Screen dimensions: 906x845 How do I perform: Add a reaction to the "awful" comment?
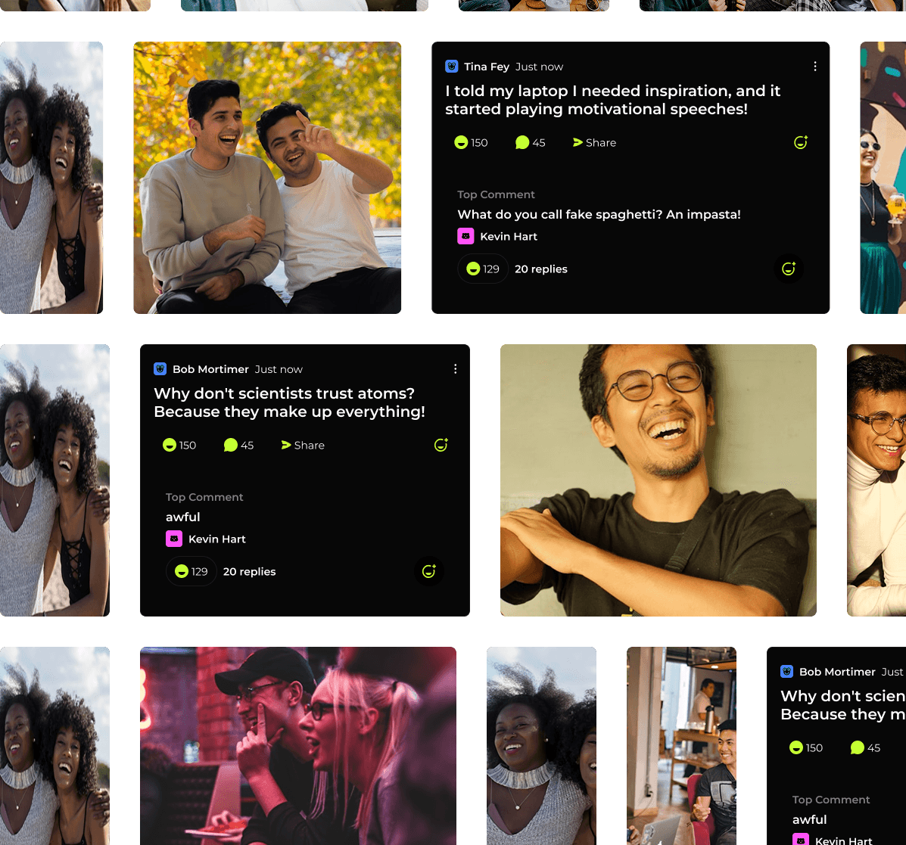click(429, 571)
